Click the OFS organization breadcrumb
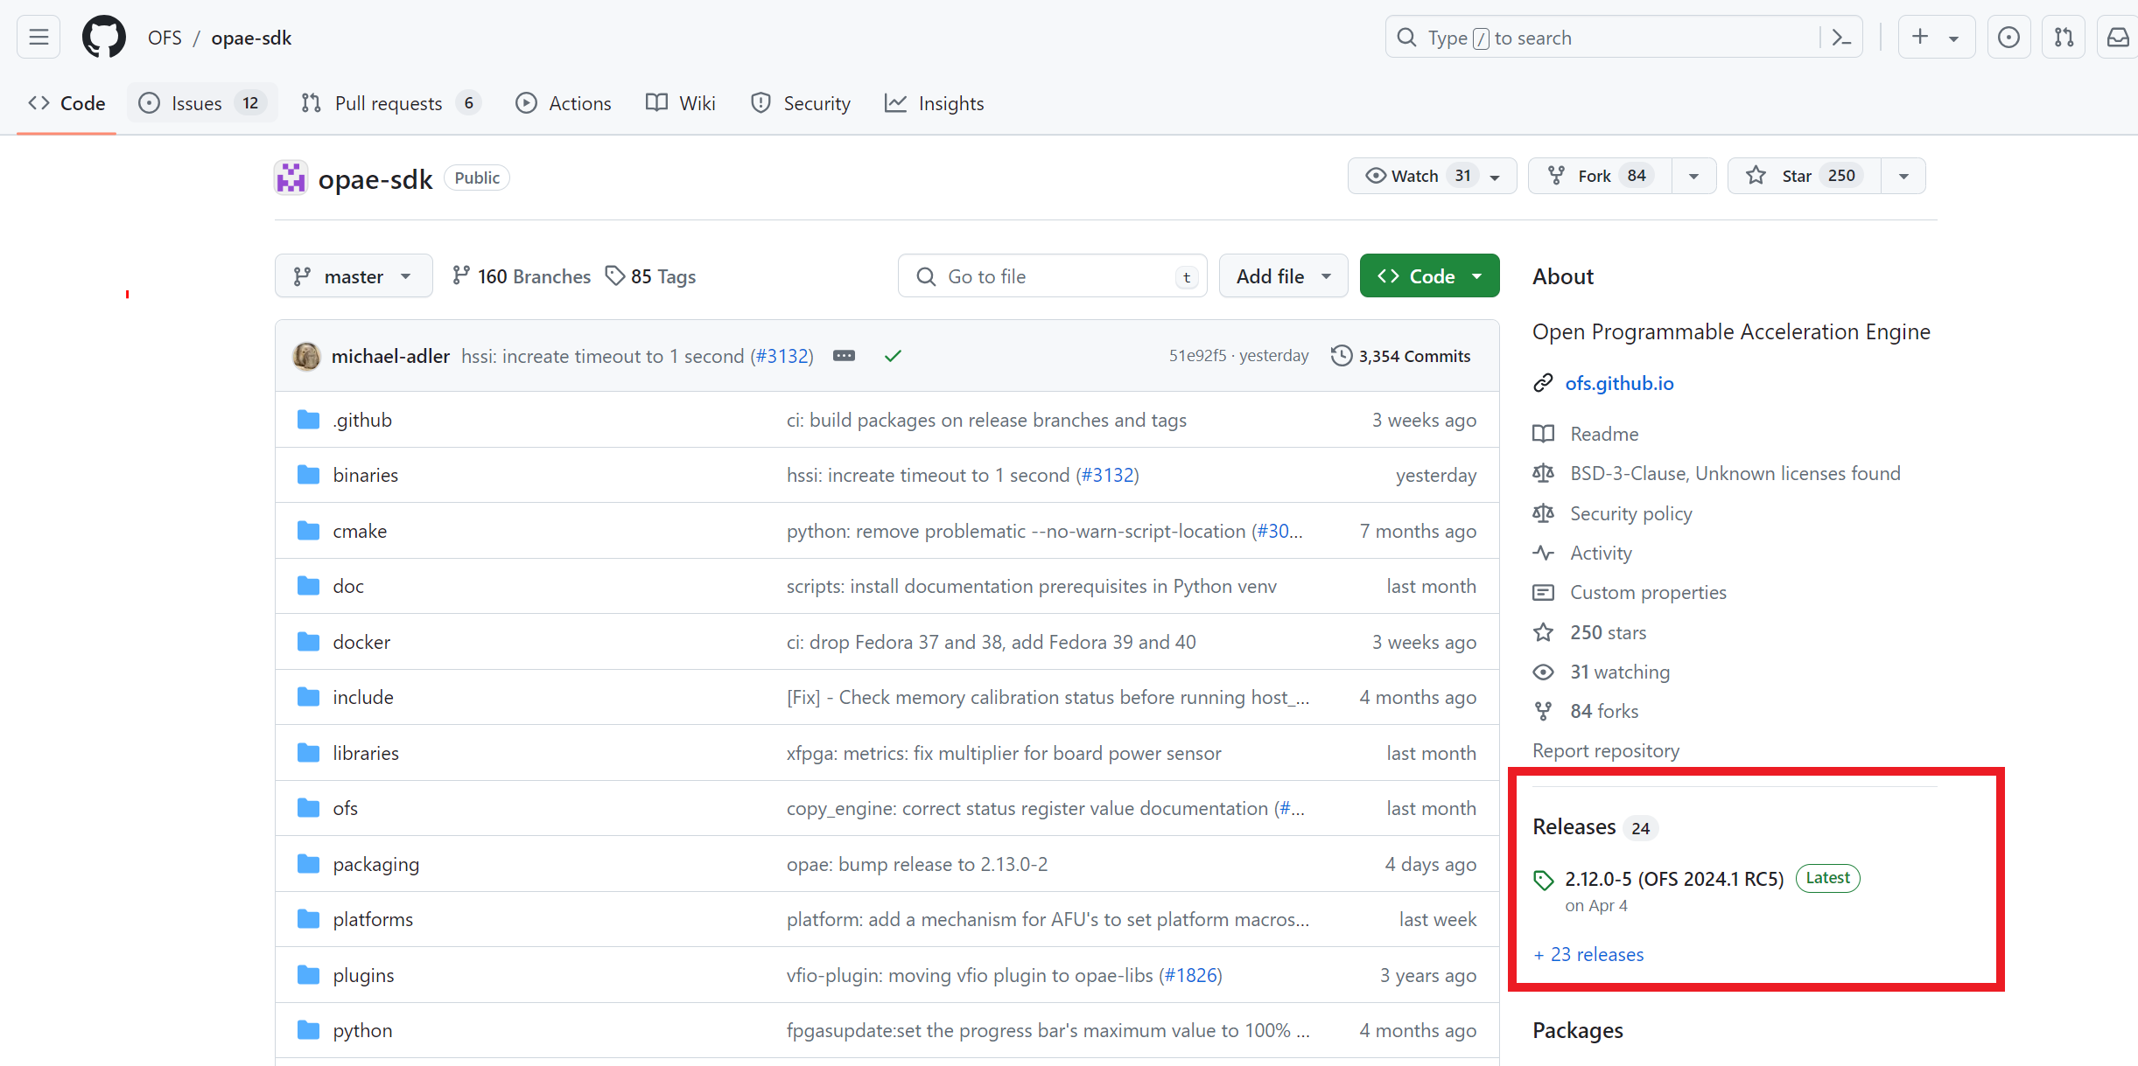2138x1066 pixels. (x=165, y=38)
